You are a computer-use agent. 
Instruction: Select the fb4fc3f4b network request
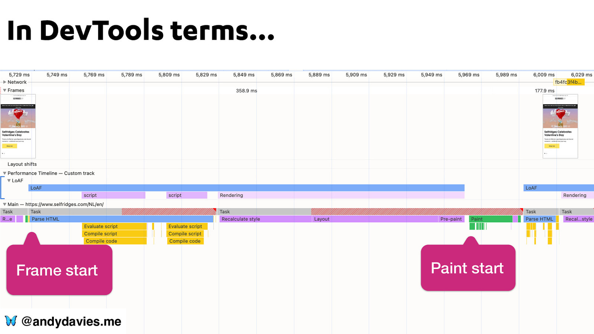coord(569,82)
